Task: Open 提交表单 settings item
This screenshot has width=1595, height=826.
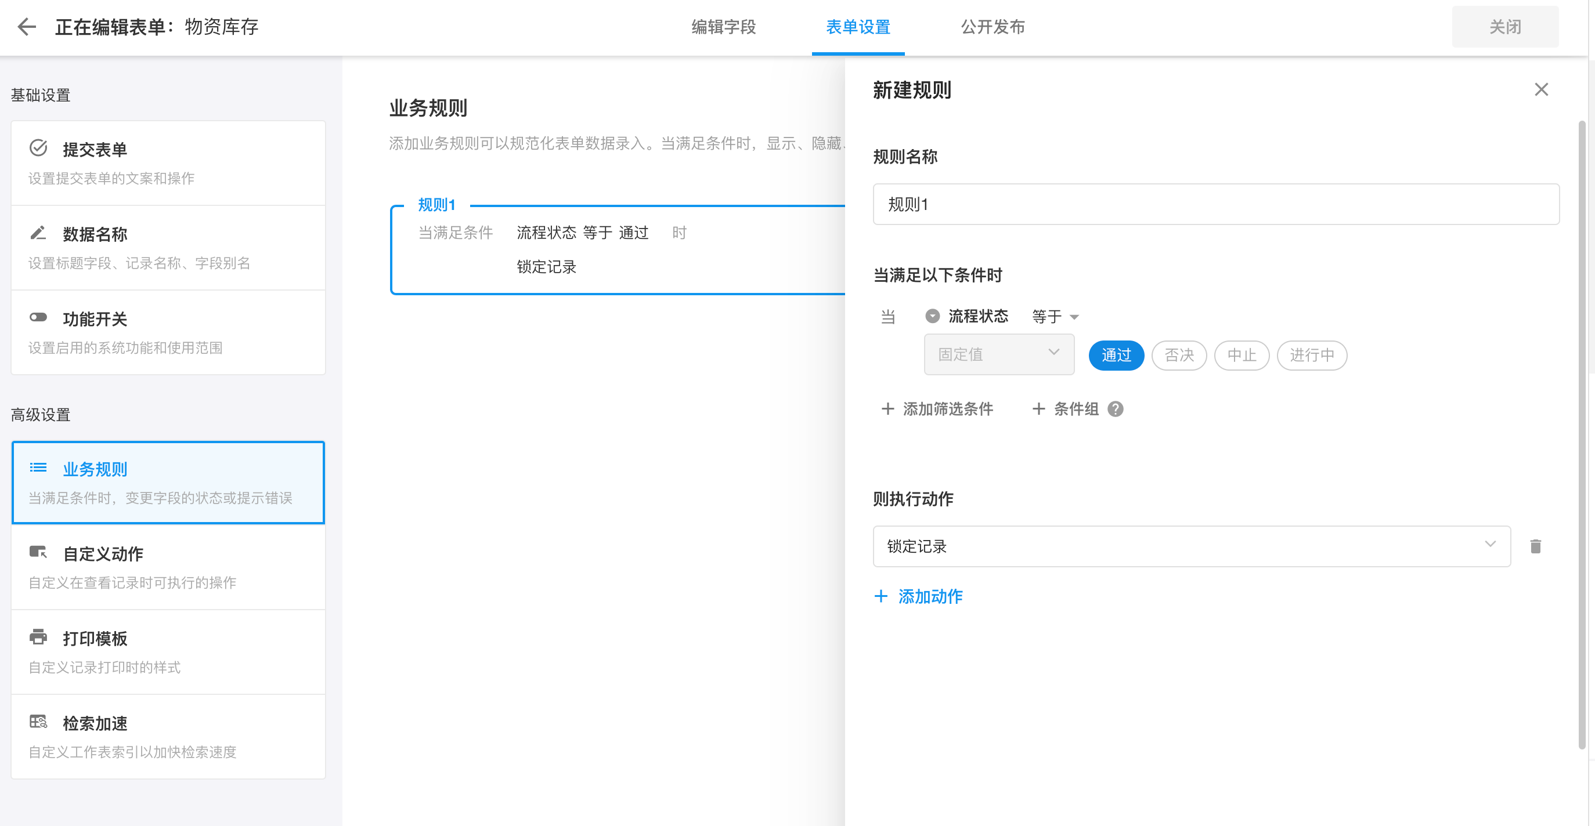Action: pyautogui.click(x=168, y=163)
